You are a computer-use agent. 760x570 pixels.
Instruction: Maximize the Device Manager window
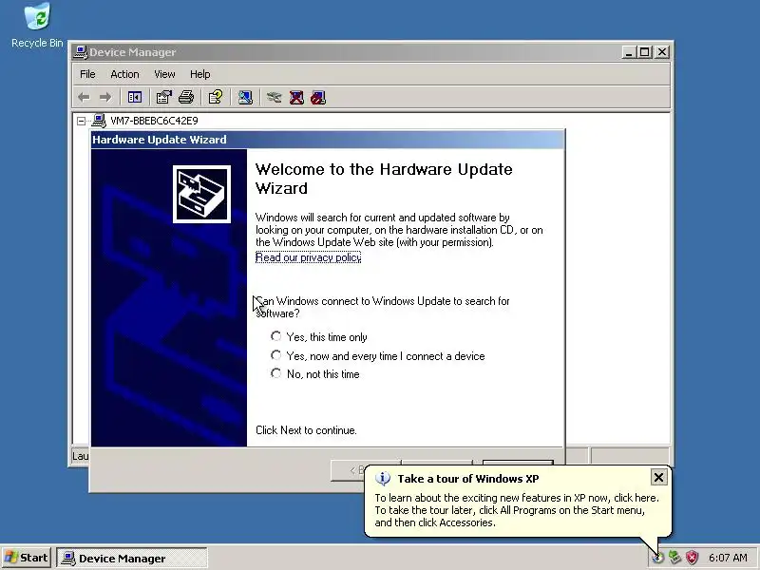[644, 52]
